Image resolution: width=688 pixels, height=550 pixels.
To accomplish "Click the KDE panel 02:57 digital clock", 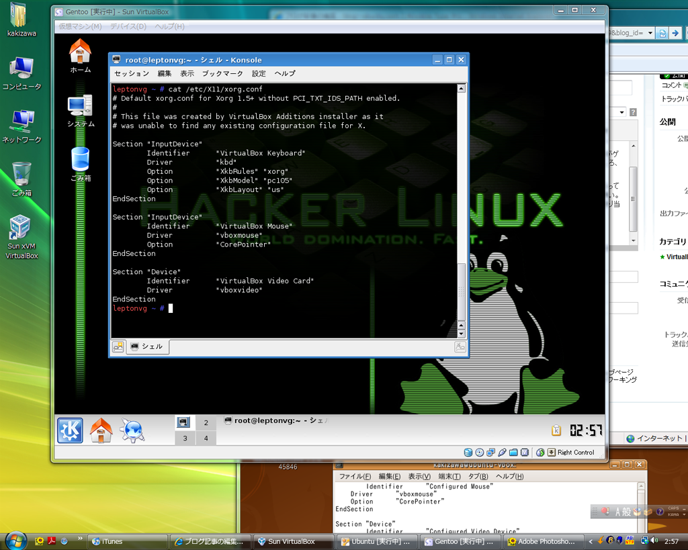I will coord(586,430).
